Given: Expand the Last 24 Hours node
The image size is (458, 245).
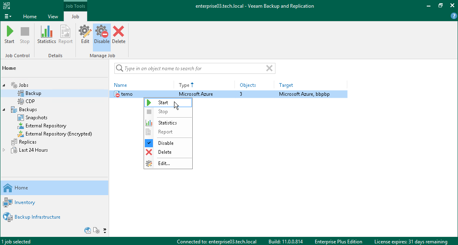Looking at the screenshot, I should coord(4,150).
